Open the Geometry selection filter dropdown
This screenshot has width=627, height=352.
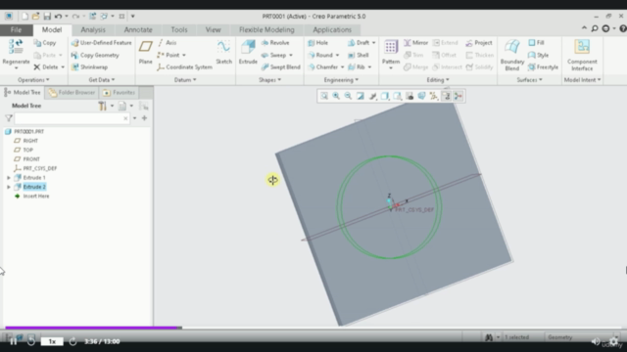tap(582, 337)
